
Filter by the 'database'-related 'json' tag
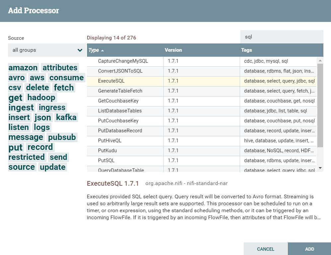[42, 117]
